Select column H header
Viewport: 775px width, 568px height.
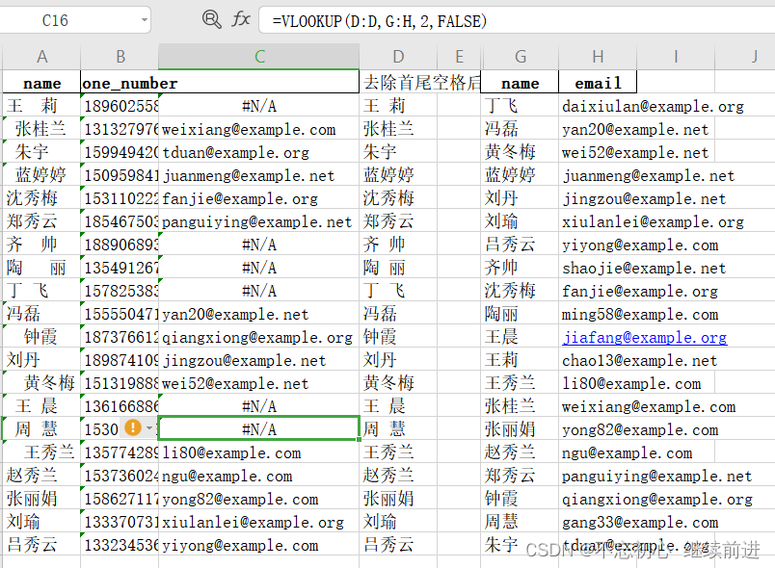[598, 57]
